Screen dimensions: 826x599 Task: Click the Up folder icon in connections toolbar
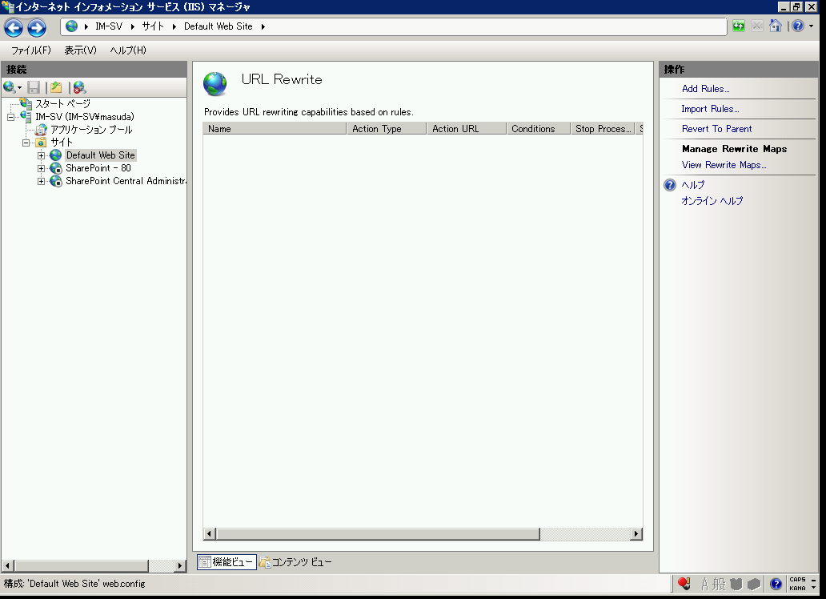56,87
